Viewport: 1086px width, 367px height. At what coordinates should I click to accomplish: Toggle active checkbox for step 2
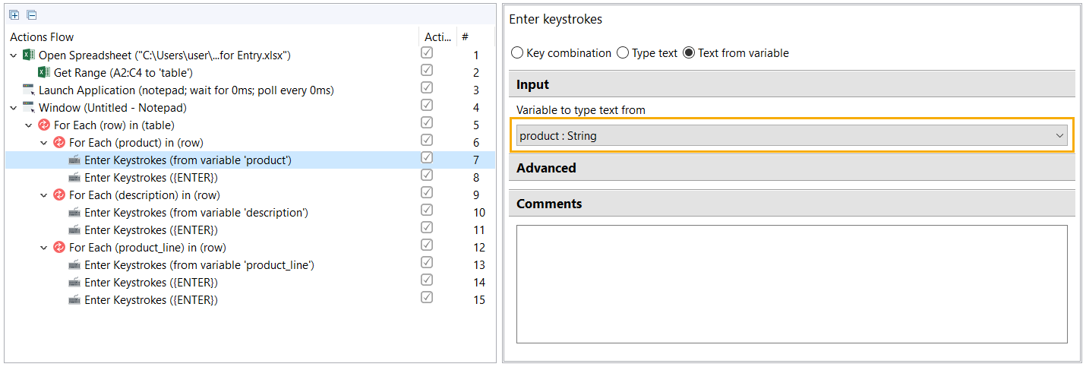point(427,71)
